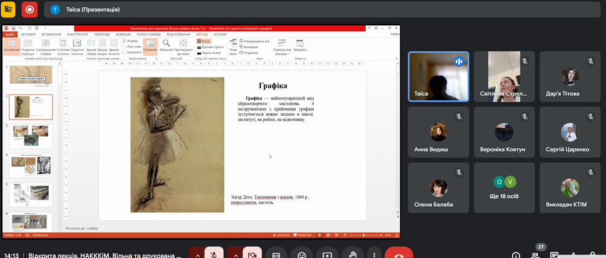
Task: Raise hand using the hand button
Action: coord(352,254)
